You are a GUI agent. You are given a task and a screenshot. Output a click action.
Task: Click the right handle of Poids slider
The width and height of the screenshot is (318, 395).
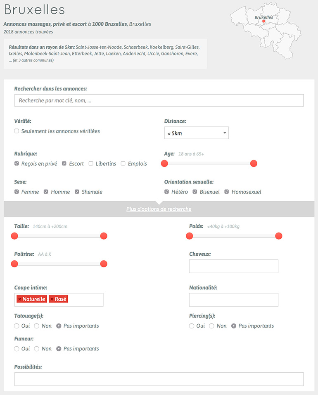coord(279,236)
